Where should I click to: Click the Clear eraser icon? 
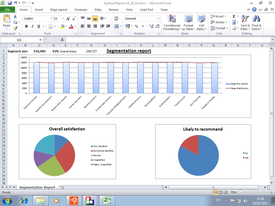tap(234, 28)
